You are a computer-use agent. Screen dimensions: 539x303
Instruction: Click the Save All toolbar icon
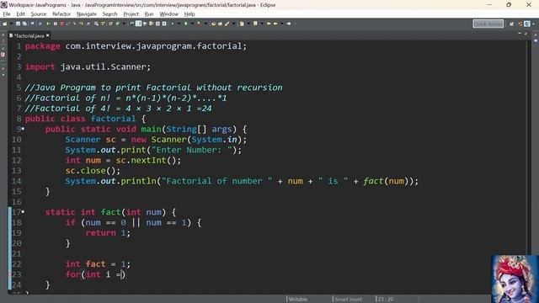point(24,24)
